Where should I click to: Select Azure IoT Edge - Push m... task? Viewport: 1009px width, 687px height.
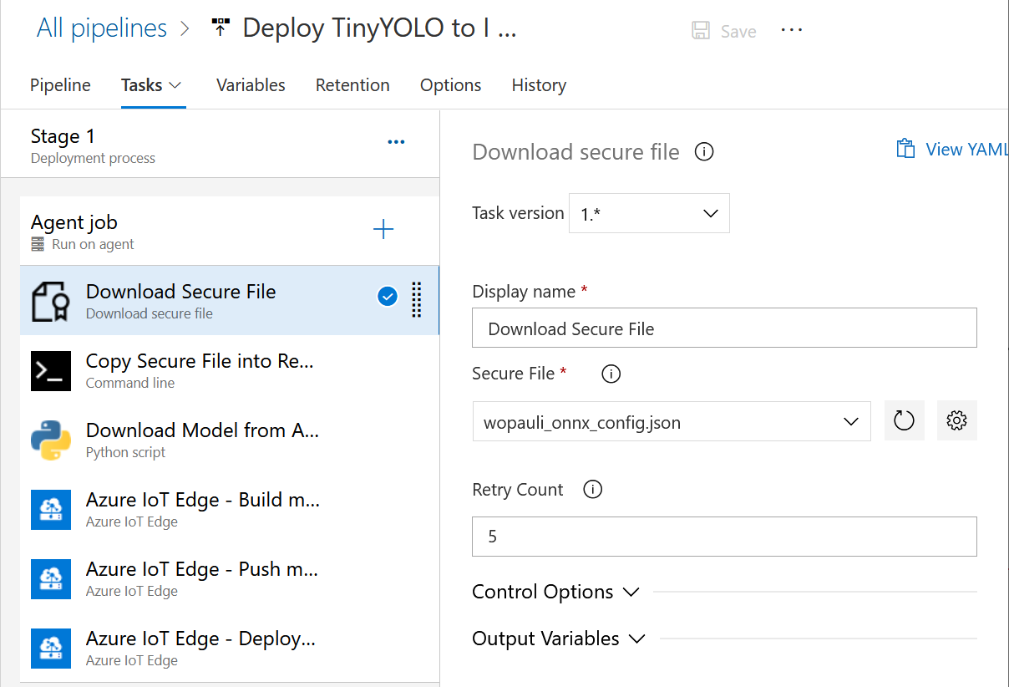point(230,578)
